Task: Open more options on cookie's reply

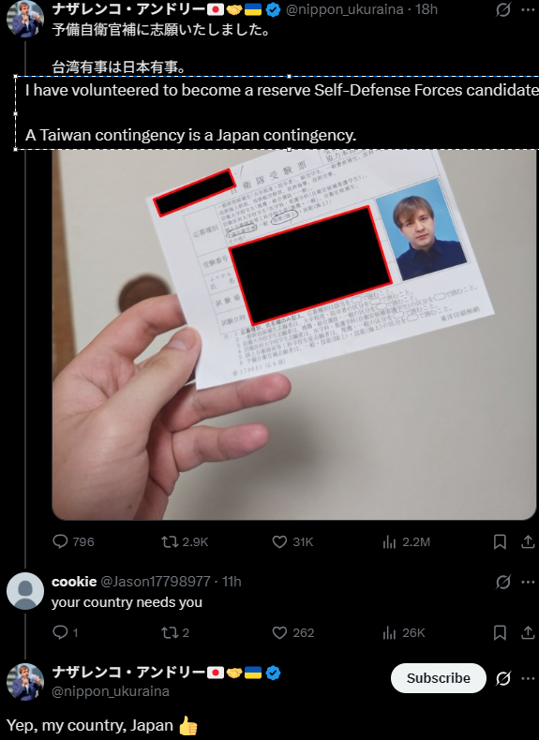Action: click(528, 582)
